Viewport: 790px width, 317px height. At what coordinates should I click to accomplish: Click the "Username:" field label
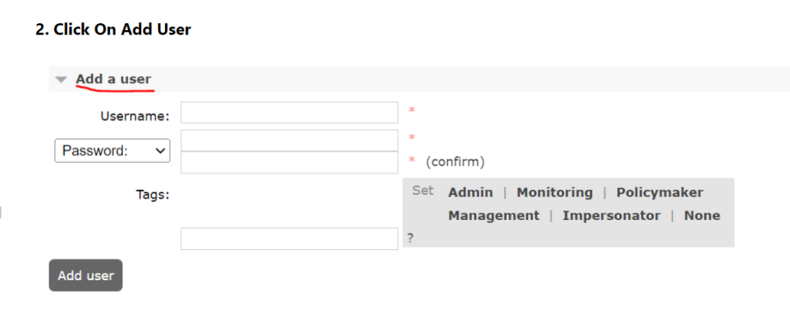[134, 116]
